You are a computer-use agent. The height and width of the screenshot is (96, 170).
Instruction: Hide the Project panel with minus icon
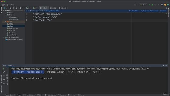pyautogui.click(x=23, y=8)
